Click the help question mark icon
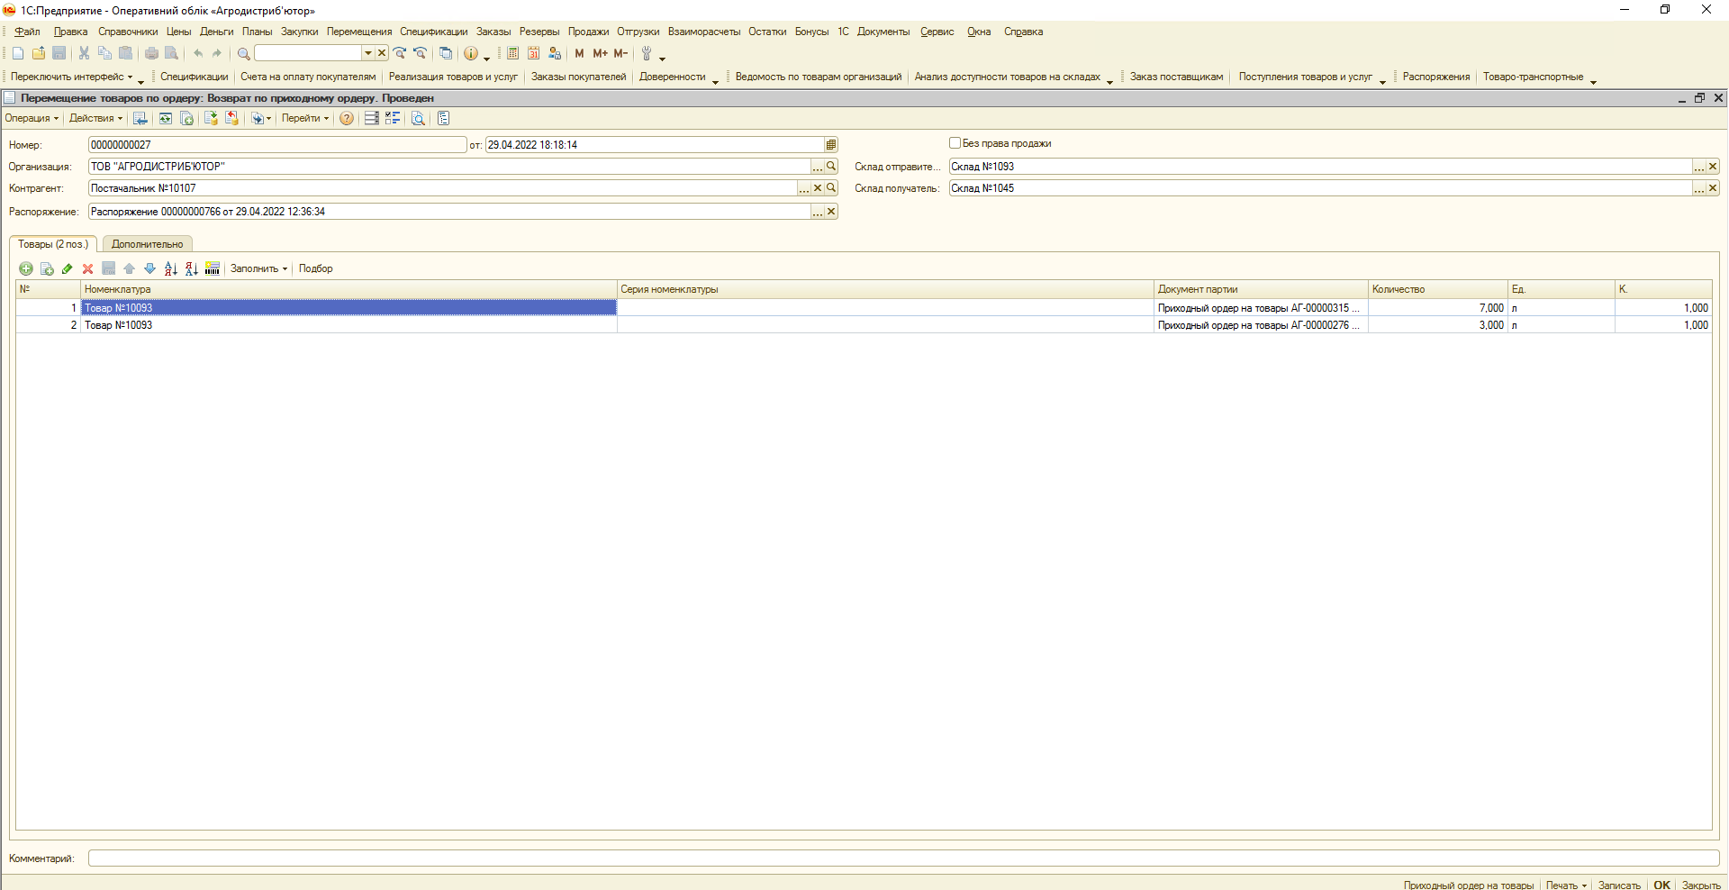The image size is (1729, 890). point(346,119)
